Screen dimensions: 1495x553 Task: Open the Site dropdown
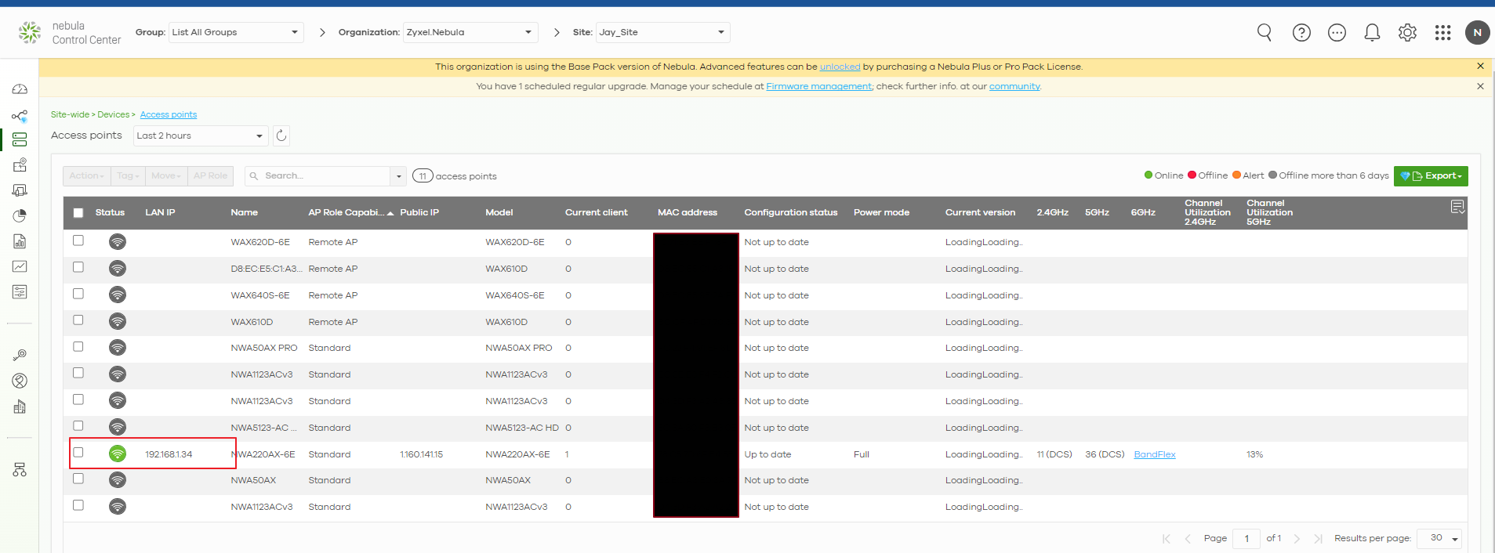pos(662,32)
